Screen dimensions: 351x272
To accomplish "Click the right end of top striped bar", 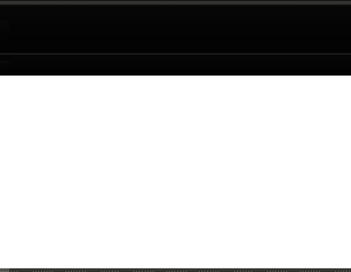I will tap(348, 2).
